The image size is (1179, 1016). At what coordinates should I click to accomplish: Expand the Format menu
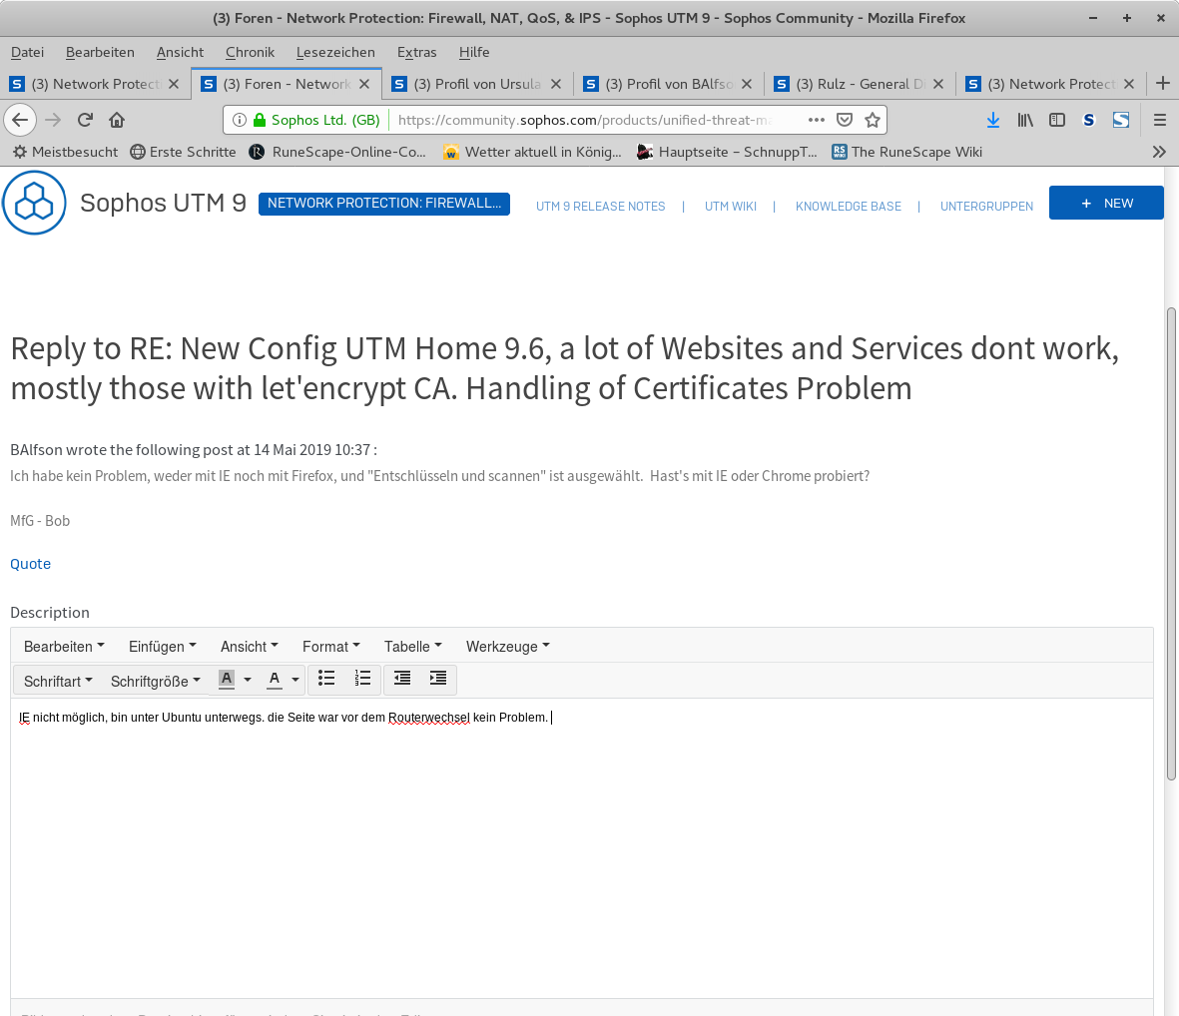(330, 647)
